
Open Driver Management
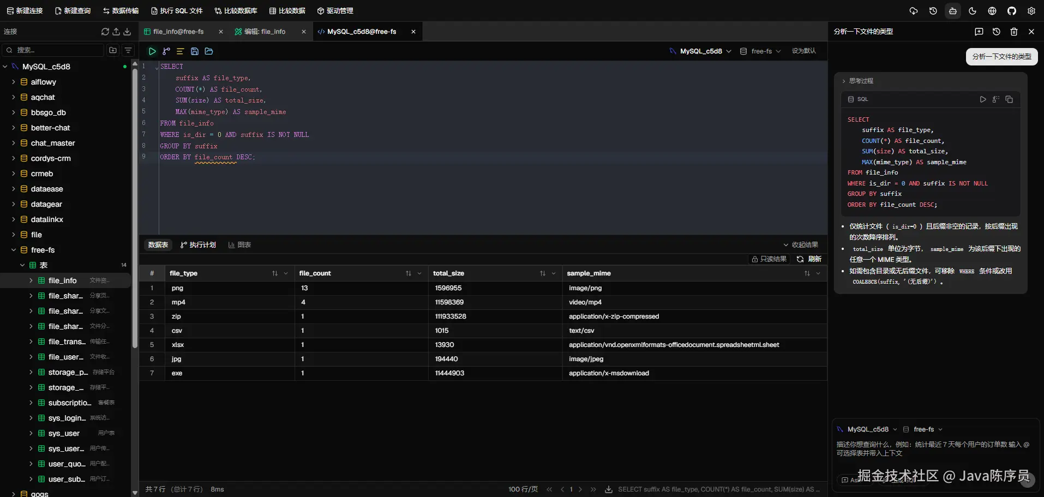pos(335,11)
